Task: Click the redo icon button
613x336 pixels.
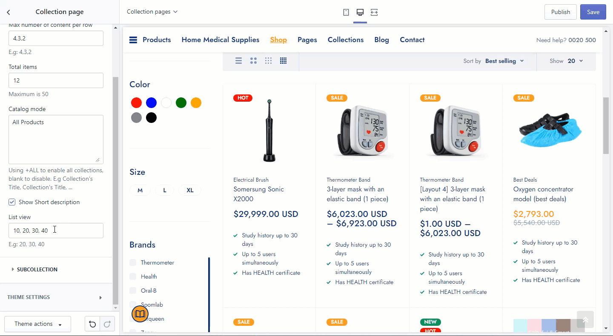Action: pyautogui.click(x=107, y=324)
